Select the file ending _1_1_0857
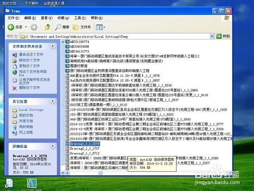254x191 pixels. [x=115, y=81]
